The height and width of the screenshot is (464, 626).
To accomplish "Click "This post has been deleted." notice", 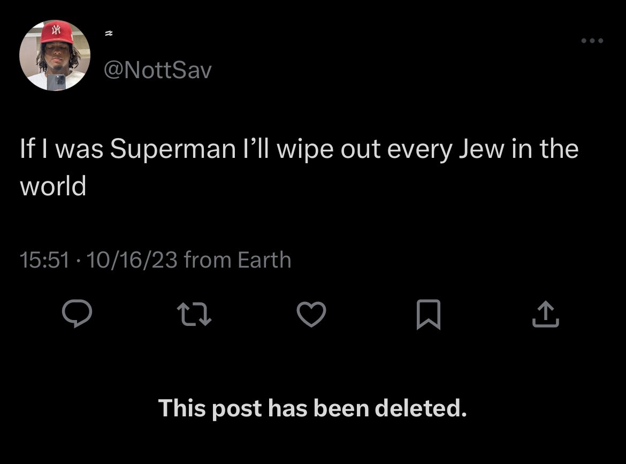I will point(312,408).
